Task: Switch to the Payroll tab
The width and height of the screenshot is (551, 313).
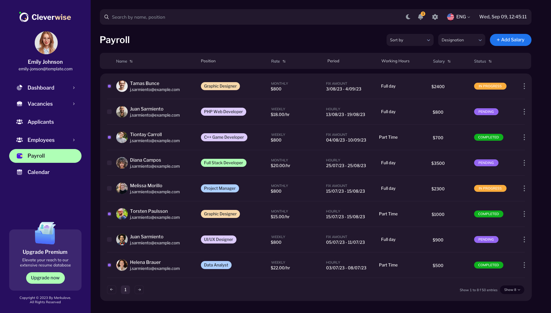Action: tap(36, 156)
